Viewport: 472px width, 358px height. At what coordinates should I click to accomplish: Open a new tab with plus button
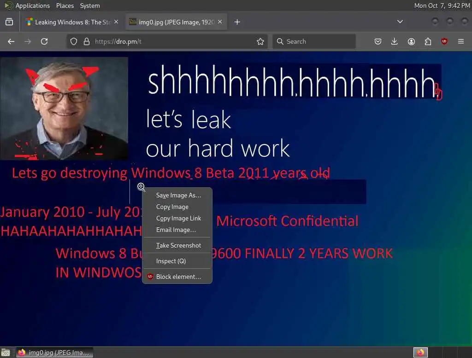click(237, 22)
